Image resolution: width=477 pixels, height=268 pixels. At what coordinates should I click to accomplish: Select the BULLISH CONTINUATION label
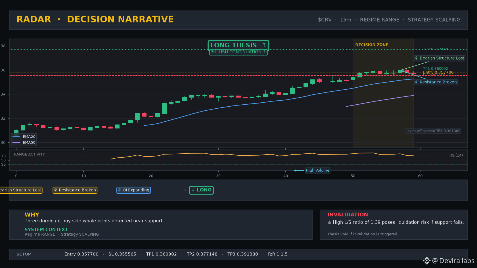click(x=238, y=52)
